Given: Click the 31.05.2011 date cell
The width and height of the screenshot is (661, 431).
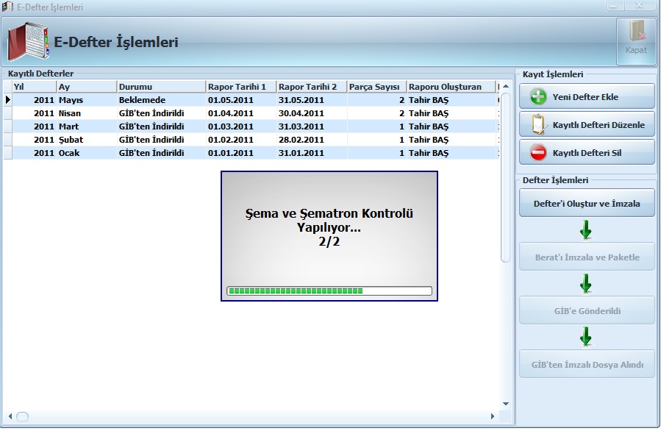Looking at the screenshot, I should point(312,100).
